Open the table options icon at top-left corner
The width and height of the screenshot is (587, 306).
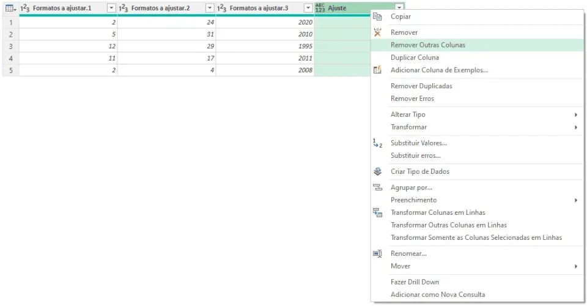pos(10,8)
